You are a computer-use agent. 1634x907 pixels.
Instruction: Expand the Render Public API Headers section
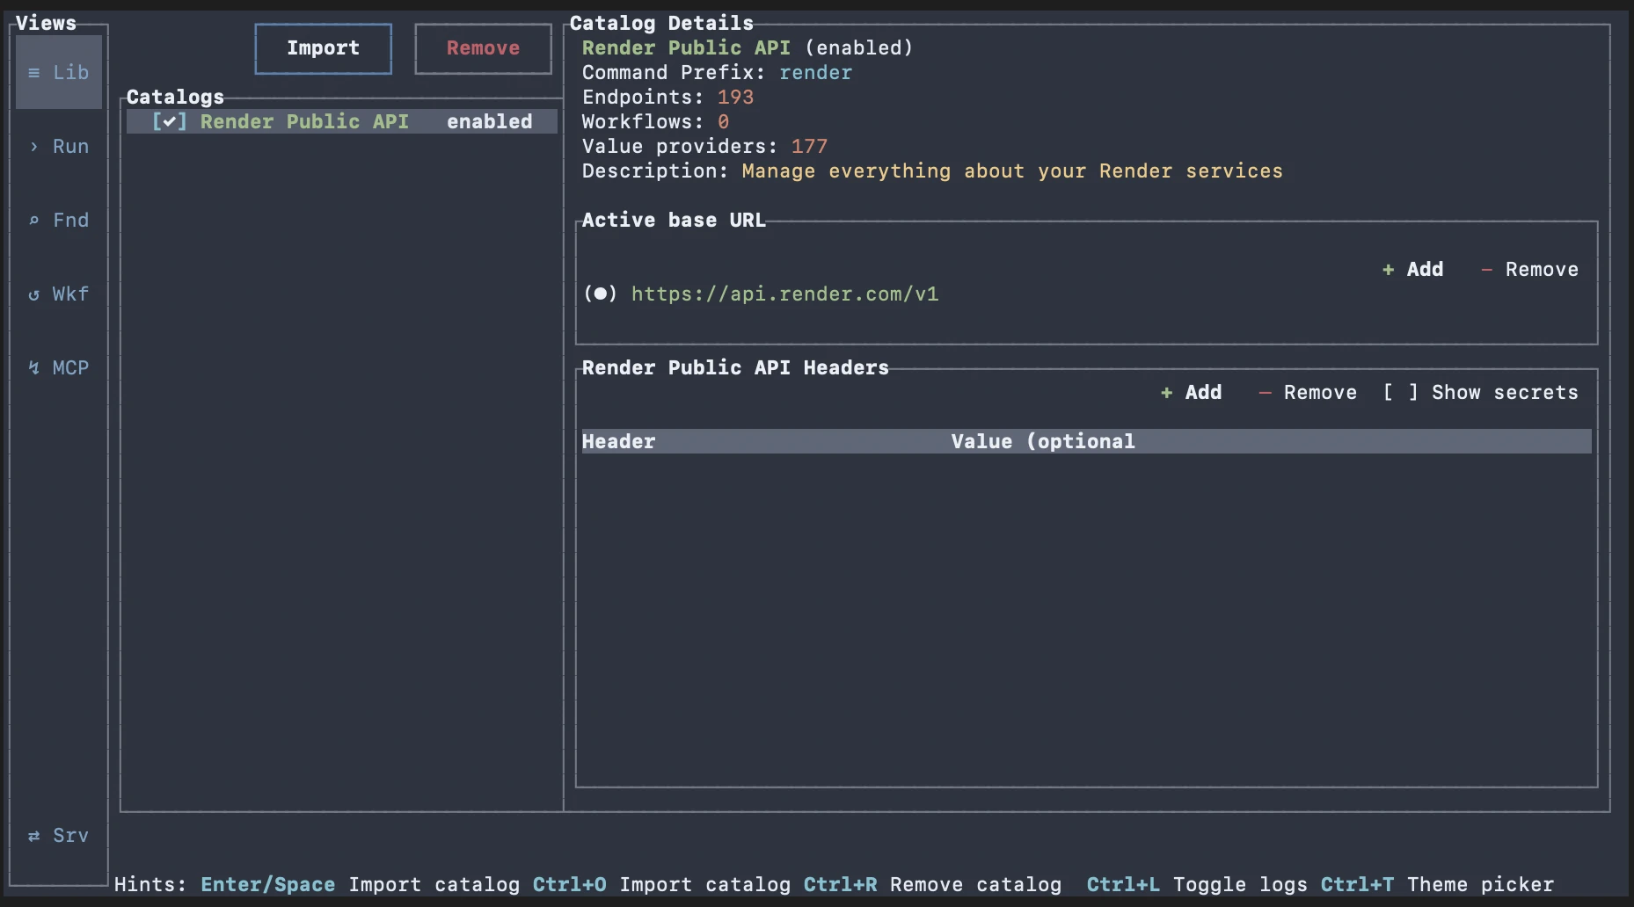[x=736, y=367]
